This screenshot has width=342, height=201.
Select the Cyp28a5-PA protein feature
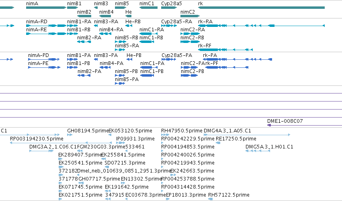point(169,59)
